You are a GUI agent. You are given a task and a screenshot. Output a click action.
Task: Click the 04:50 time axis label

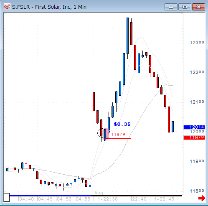tap(64, 199)
